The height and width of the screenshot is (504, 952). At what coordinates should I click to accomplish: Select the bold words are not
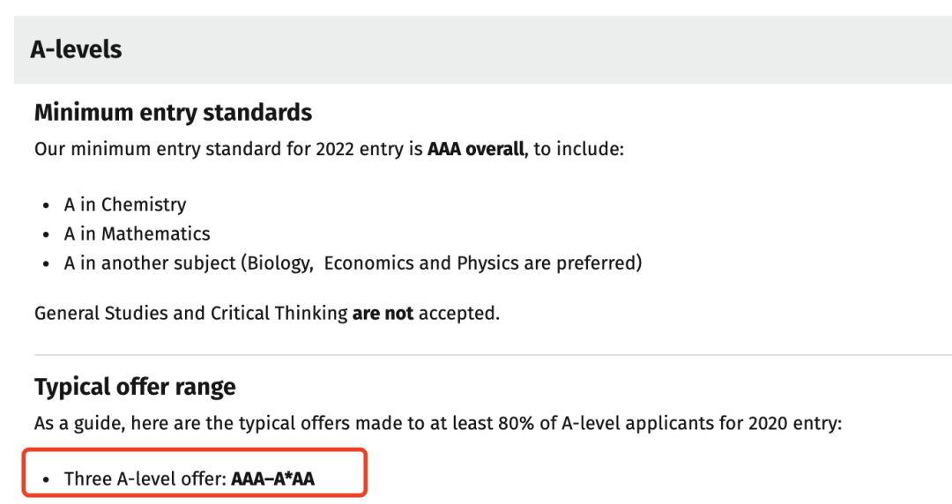pos(383,314)
